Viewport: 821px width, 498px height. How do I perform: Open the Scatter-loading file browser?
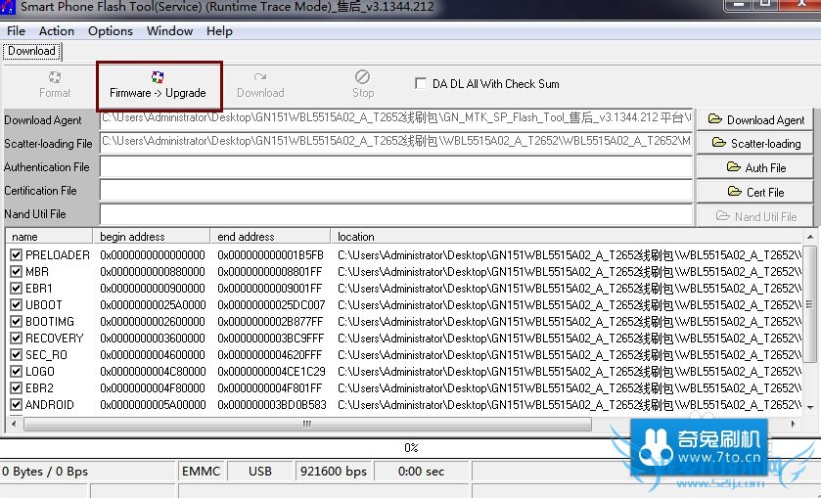click(755, 144)
